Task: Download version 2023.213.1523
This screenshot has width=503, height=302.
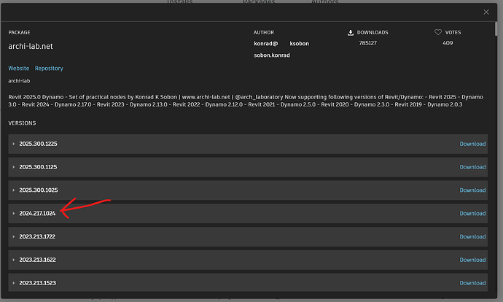Action: pos(472,283)
